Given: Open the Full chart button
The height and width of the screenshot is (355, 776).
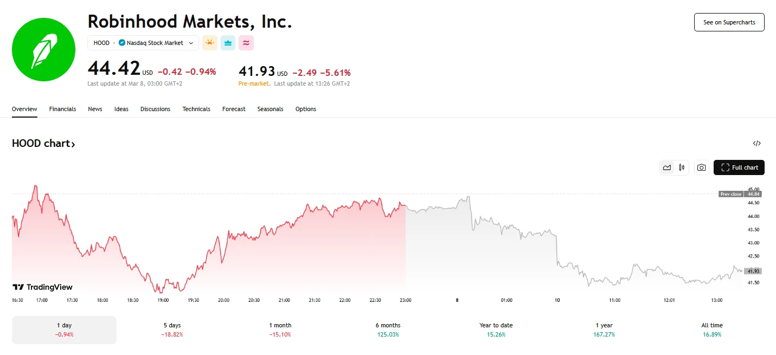Looking at the screenshot, I should pyautogui.click(x=739, y=168).
